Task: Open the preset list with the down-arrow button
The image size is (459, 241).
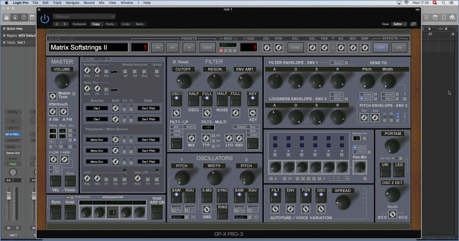Action: tap(189, 47)
